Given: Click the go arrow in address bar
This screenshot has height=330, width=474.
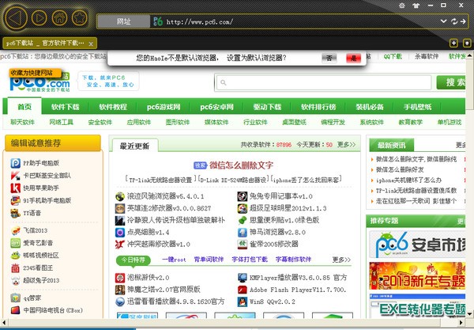Looking at the screenshot, I should (x=463, y=21).
